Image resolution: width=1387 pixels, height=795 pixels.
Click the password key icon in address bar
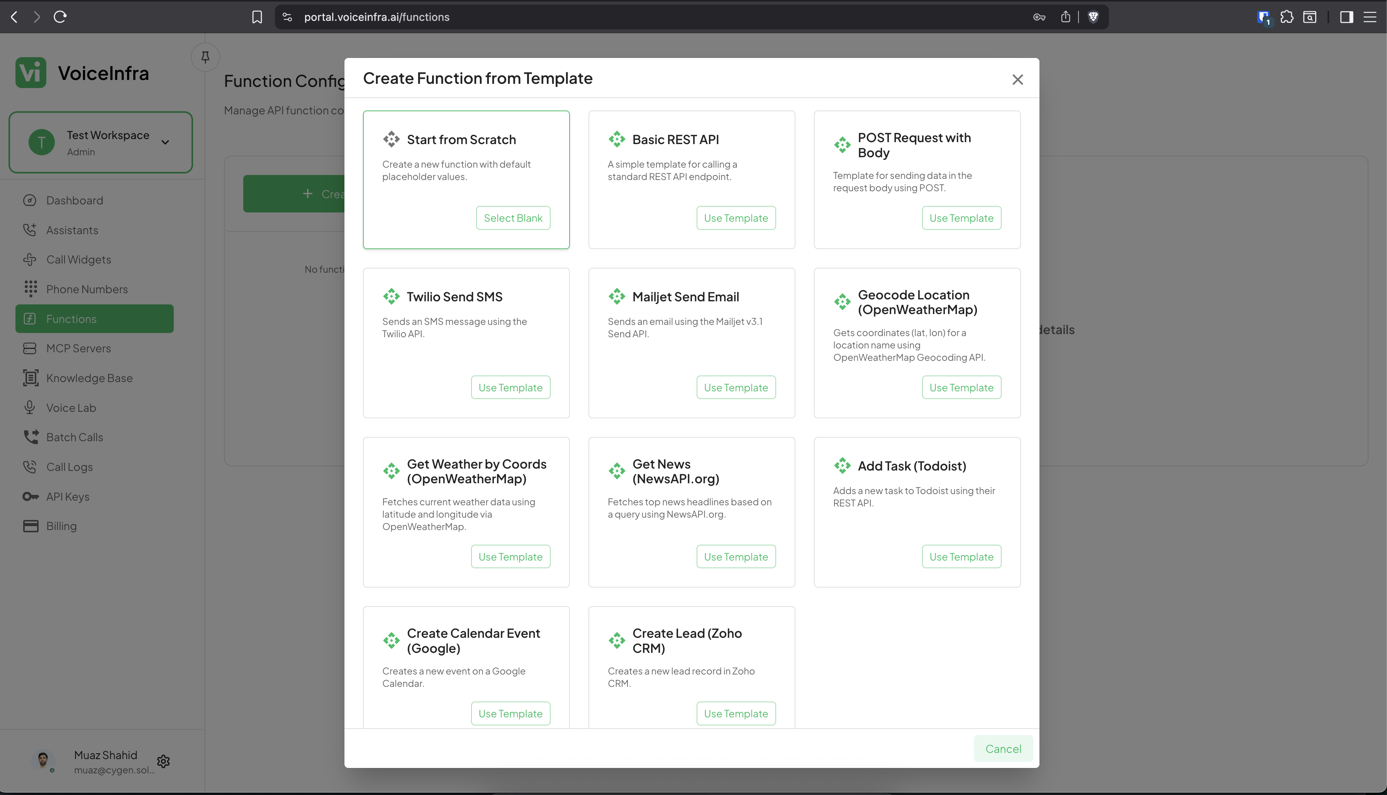(x=1039, y=17)
